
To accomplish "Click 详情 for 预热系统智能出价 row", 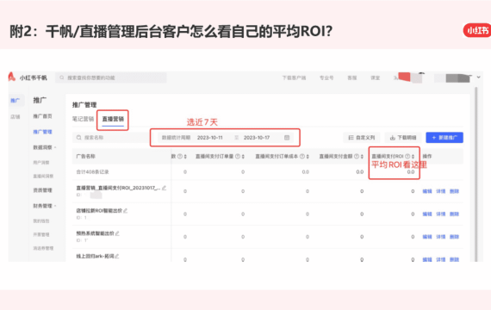I will (440, 237).
